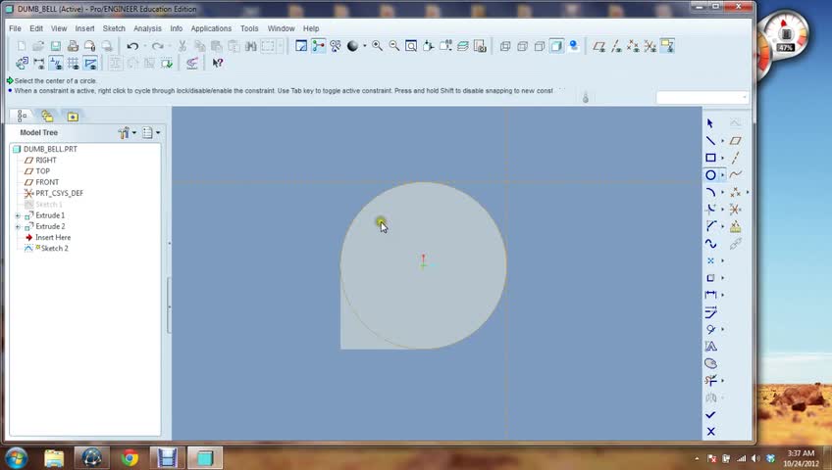Select the Use Edge tool
Viewport: 832px width, 470px height.
coord(710,278)
